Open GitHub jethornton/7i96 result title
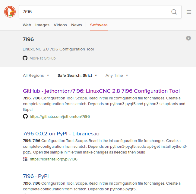 pyautogui.click(x=101, y=91)
